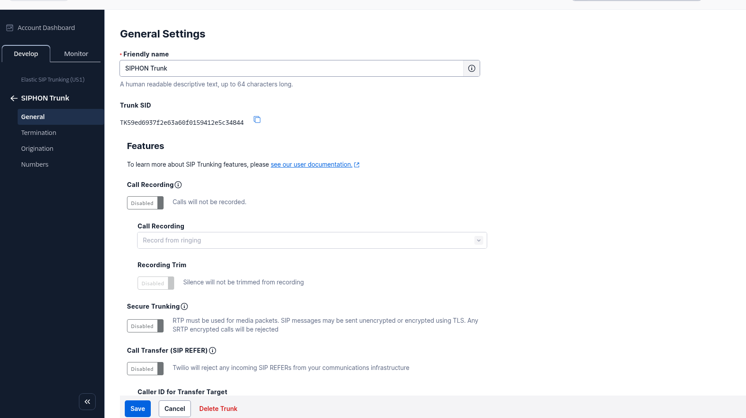This screenshot has height=418, width=746.
Task: Click the Delete Trunk link
Action: [x=218, y=409]
